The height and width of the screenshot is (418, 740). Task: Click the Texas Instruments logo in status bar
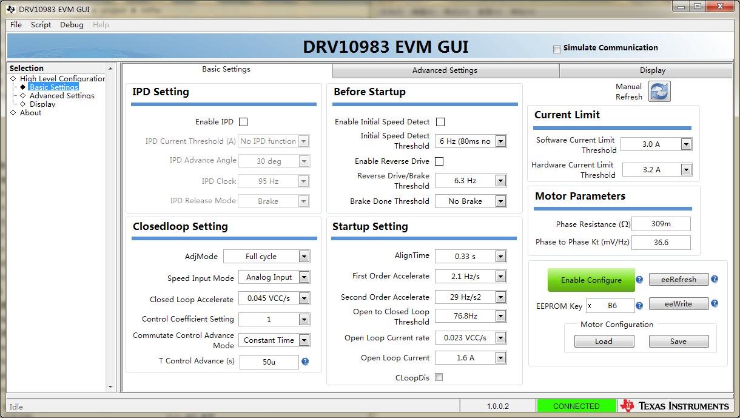674,406
